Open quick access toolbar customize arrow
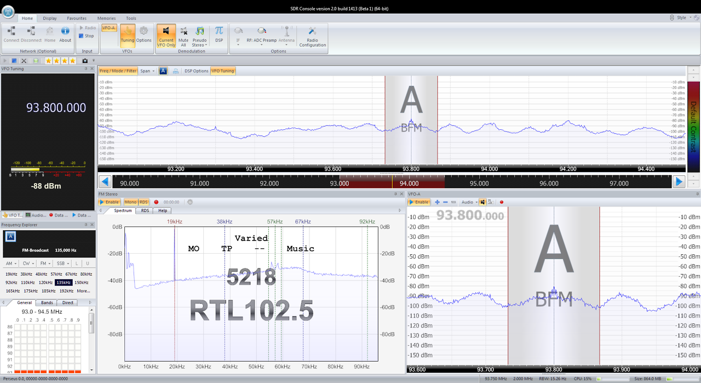Viewport: 701px width, 383px height. 94,60
